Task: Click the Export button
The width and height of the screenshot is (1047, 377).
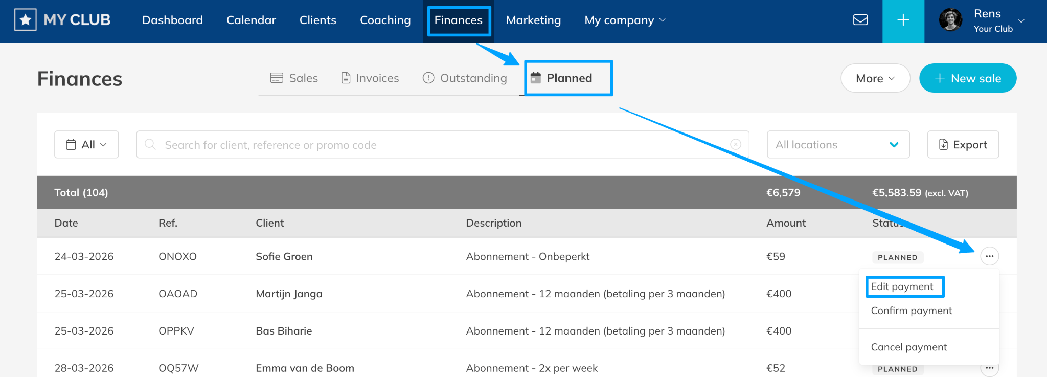Action: tap(963, 145)
